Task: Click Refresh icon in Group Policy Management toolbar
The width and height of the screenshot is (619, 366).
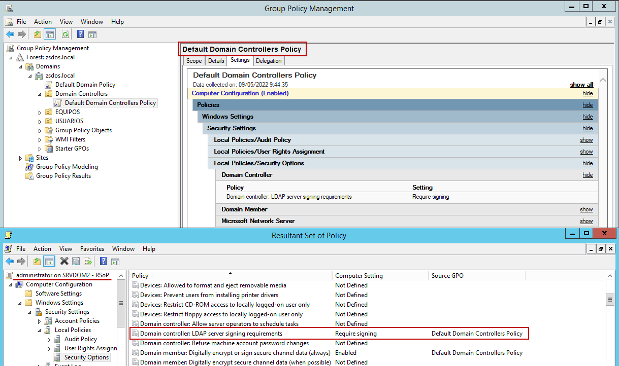Action: point(65,34)
